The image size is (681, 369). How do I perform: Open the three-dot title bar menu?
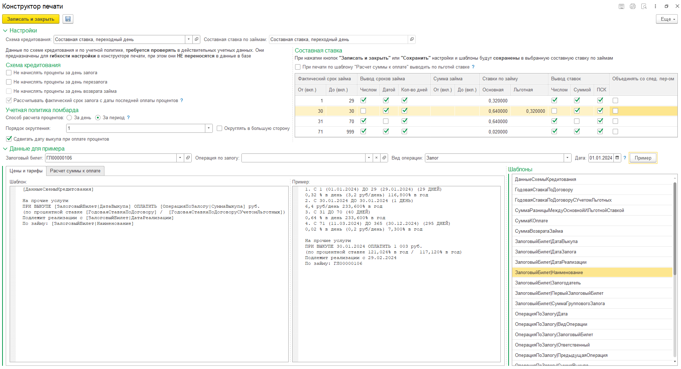coord(655,6)
